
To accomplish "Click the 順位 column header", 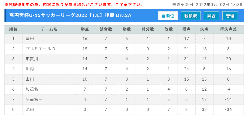I will point(13,29).
